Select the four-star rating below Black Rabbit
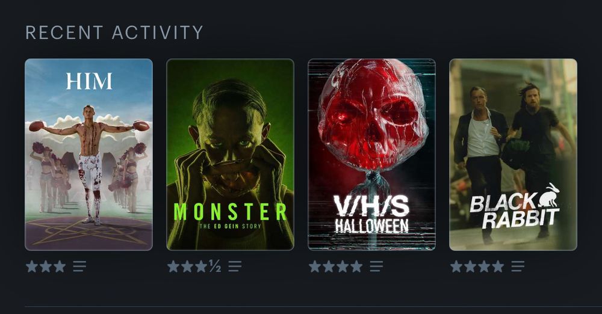The width and height of the screenshot is (602, 314). [477, 266]
